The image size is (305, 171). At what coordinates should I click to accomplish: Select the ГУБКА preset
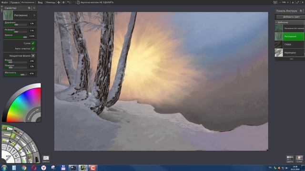point(290,45)
